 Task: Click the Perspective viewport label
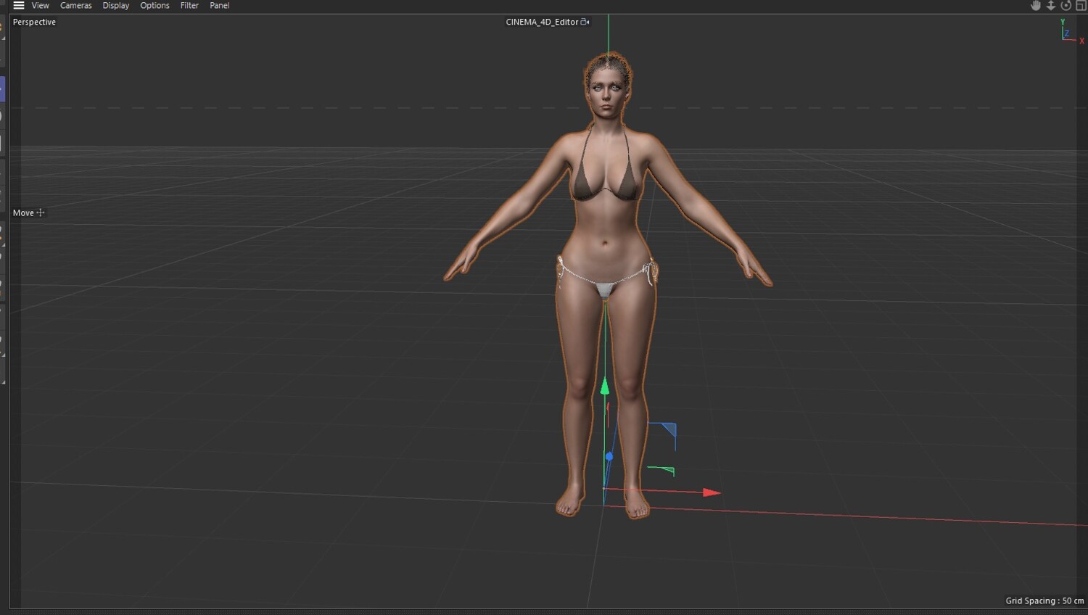pyautogui.click(x=34, y=22)
